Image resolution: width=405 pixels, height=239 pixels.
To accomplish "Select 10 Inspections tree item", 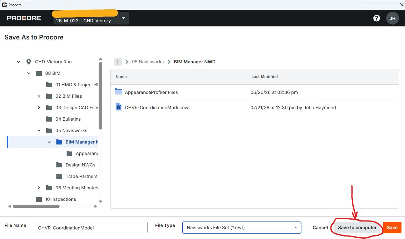I will (x=61, y=199).
